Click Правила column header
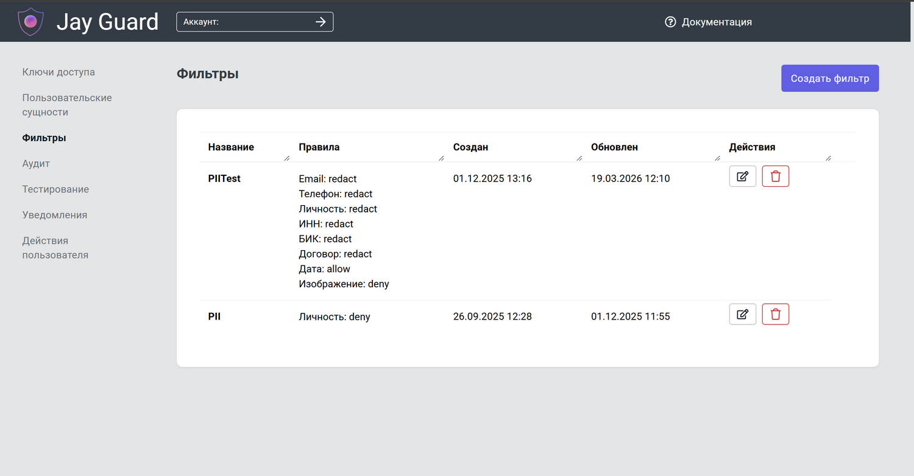Screen dimensions: 914x476 319,147
